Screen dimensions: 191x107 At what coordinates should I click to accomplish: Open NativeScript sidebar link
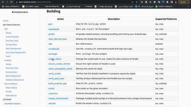pyautogui.click(x=11, y=95)
